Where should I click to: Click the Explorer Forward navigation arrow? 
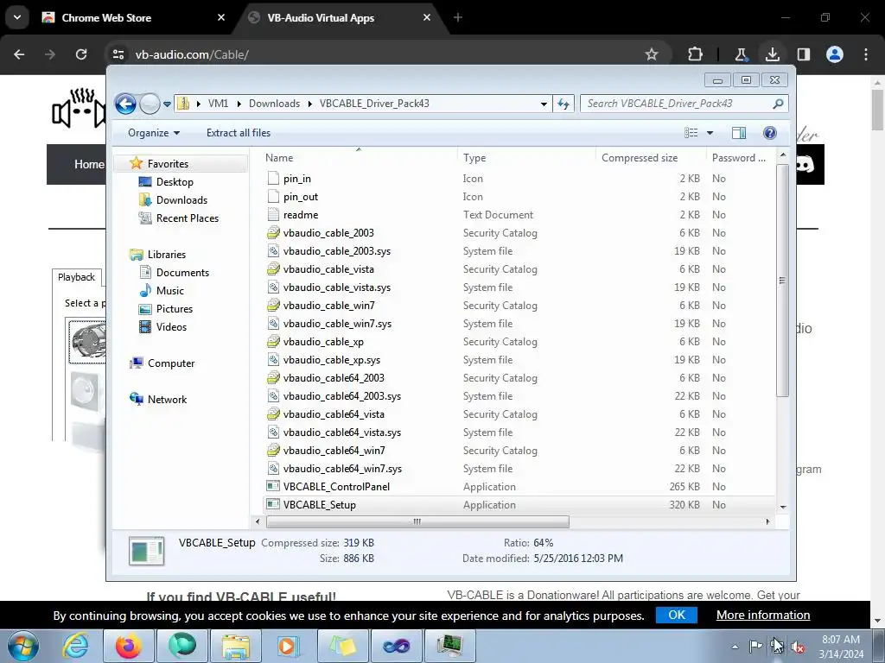pos(150,104)
